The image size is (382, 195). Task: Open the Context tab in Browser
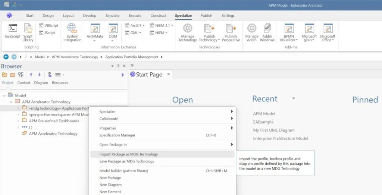[24, 83]
